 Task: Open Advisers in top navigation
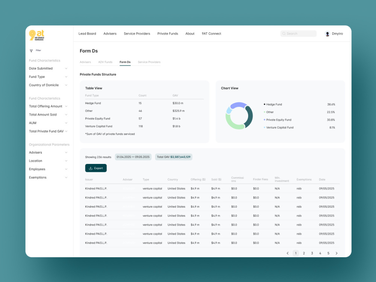tap(110, 33)
